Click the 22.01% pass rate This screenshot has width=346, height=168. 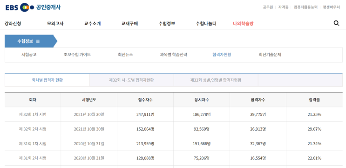[x=314, y=158]
